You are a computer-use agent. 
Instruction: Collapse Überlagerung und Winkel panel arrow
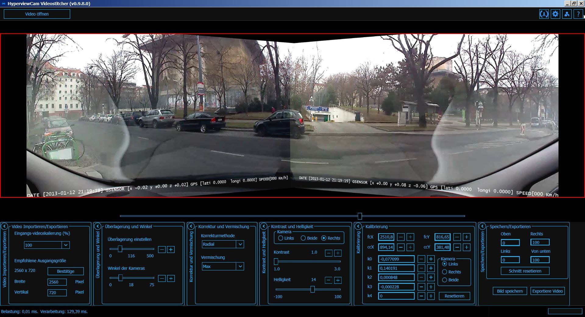point(97,226)
